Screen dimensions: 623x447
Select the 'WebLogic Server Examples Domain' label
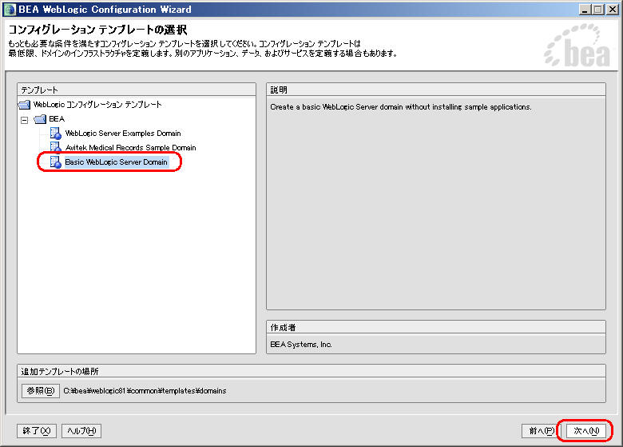pos(122,133)
